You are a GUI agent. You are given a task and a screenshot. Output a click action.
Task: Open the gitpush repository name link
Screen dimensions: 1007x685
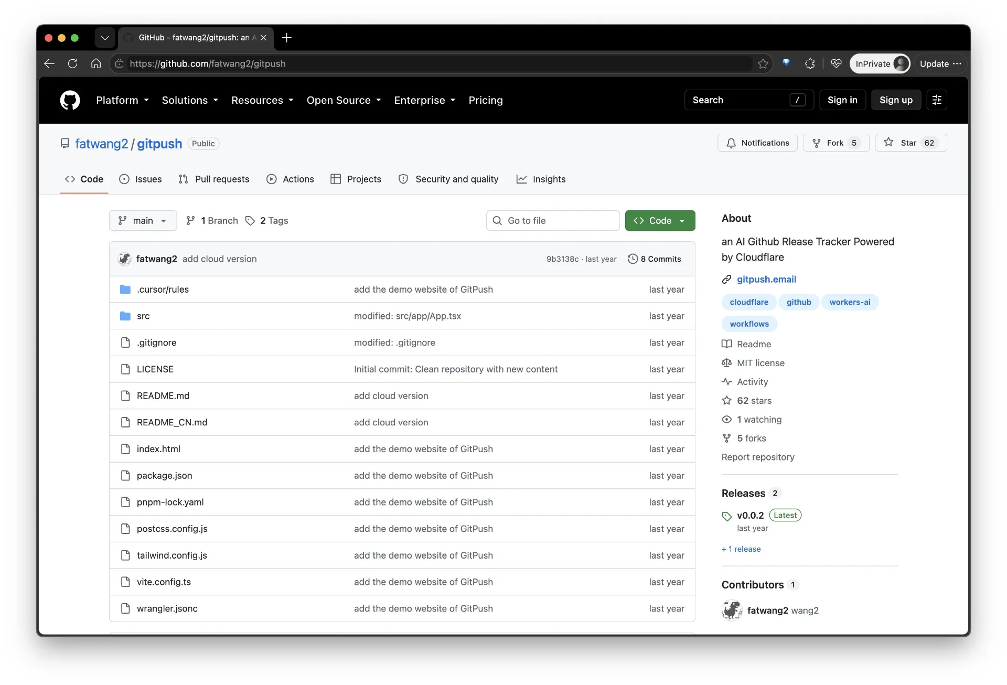(159, 144)
